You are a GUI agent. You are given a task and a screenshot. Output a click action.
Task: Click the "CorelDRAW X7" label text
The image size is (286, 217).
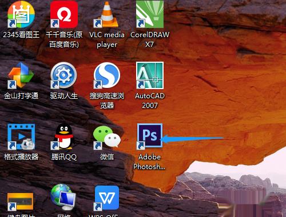click(150, 39)
